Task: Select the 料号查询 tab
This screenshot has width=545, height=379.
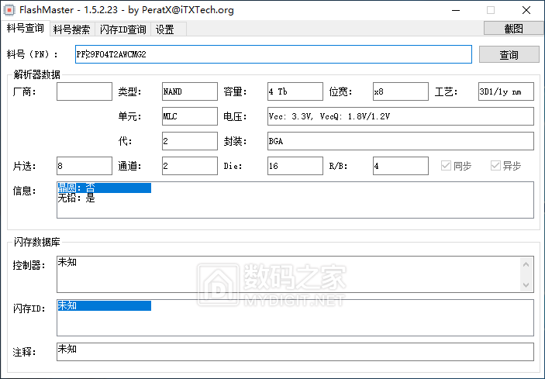Action: point(26,29)
